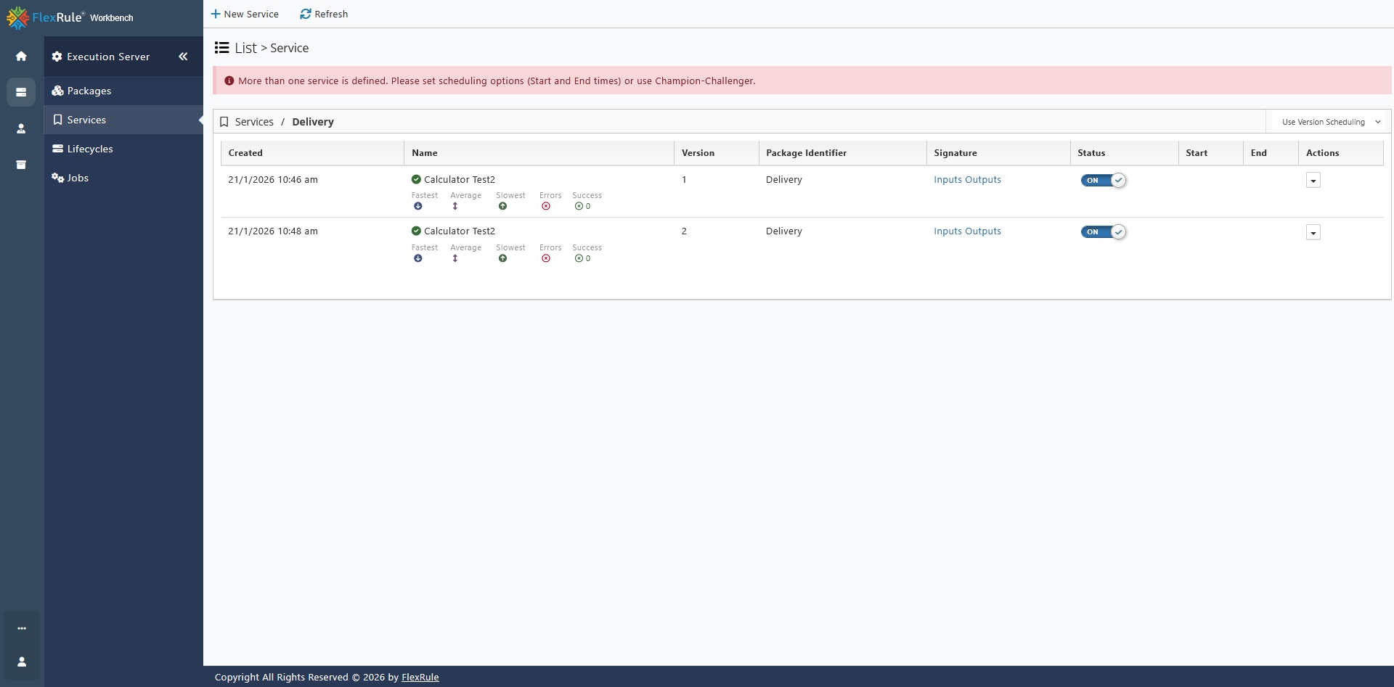The image size is (1394, 687).
Task: Open Jobs in the sidebar
Action: click(123, 178)
